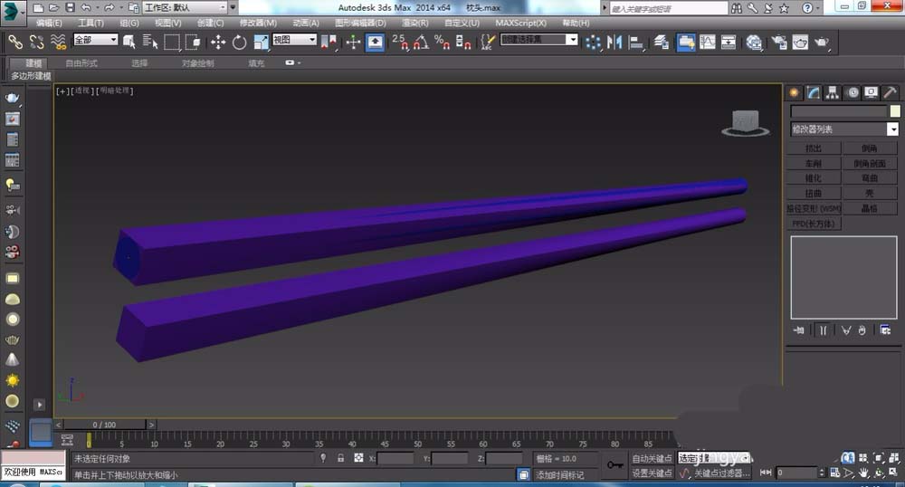
Task: Activate the Select and Rotate tool
Action: pos(239,43)
